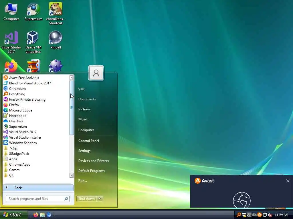Click the globe graphic in the Avast popup
This screenshot has width=293, height=219.
241,200
